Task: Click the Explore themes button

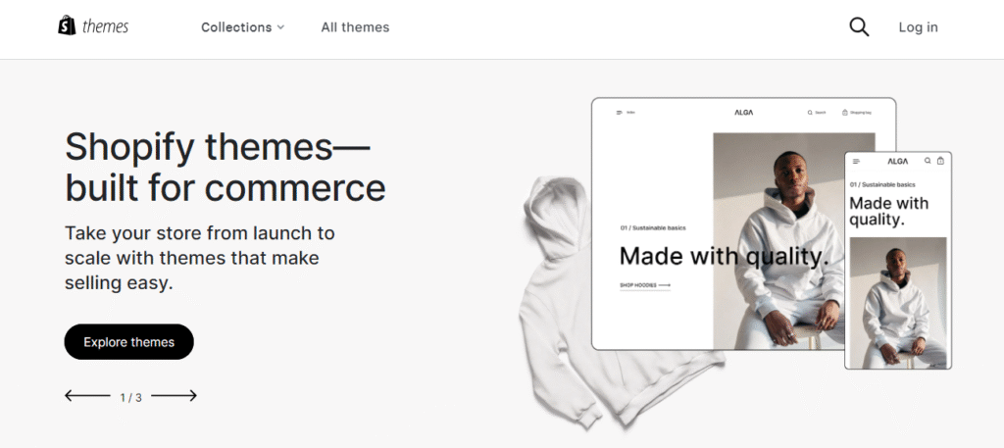Action: click(x=128, y=342)
